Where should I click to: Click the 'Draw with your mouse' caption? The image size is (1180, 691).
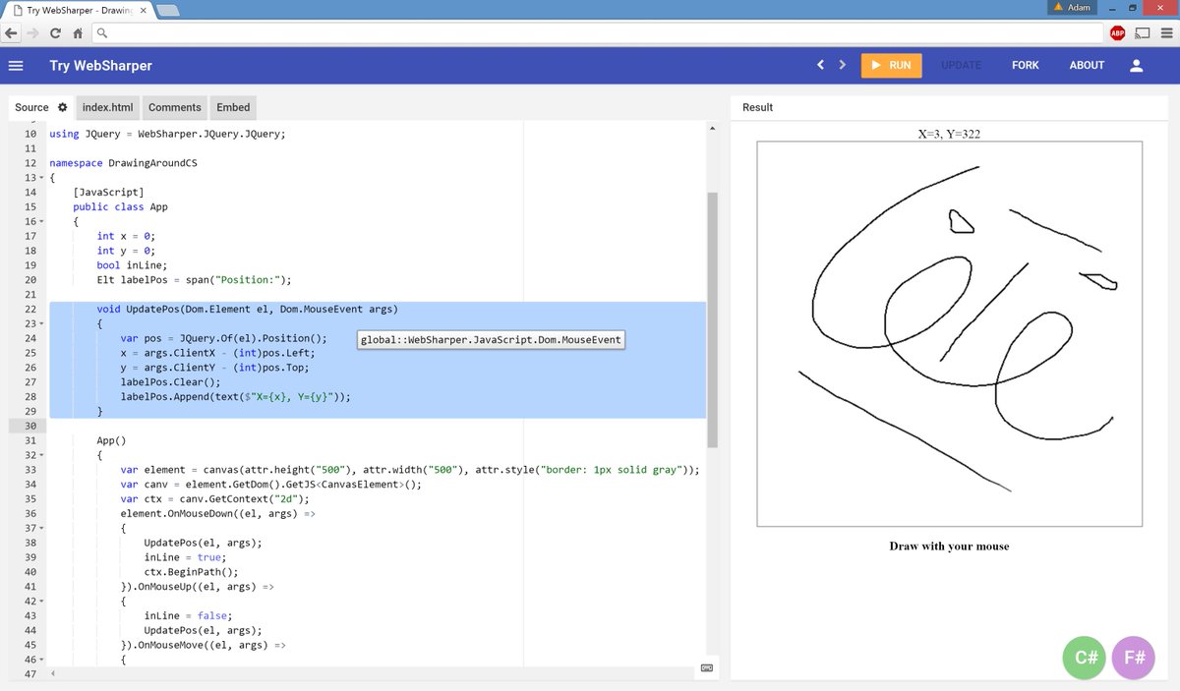(949, 546)
